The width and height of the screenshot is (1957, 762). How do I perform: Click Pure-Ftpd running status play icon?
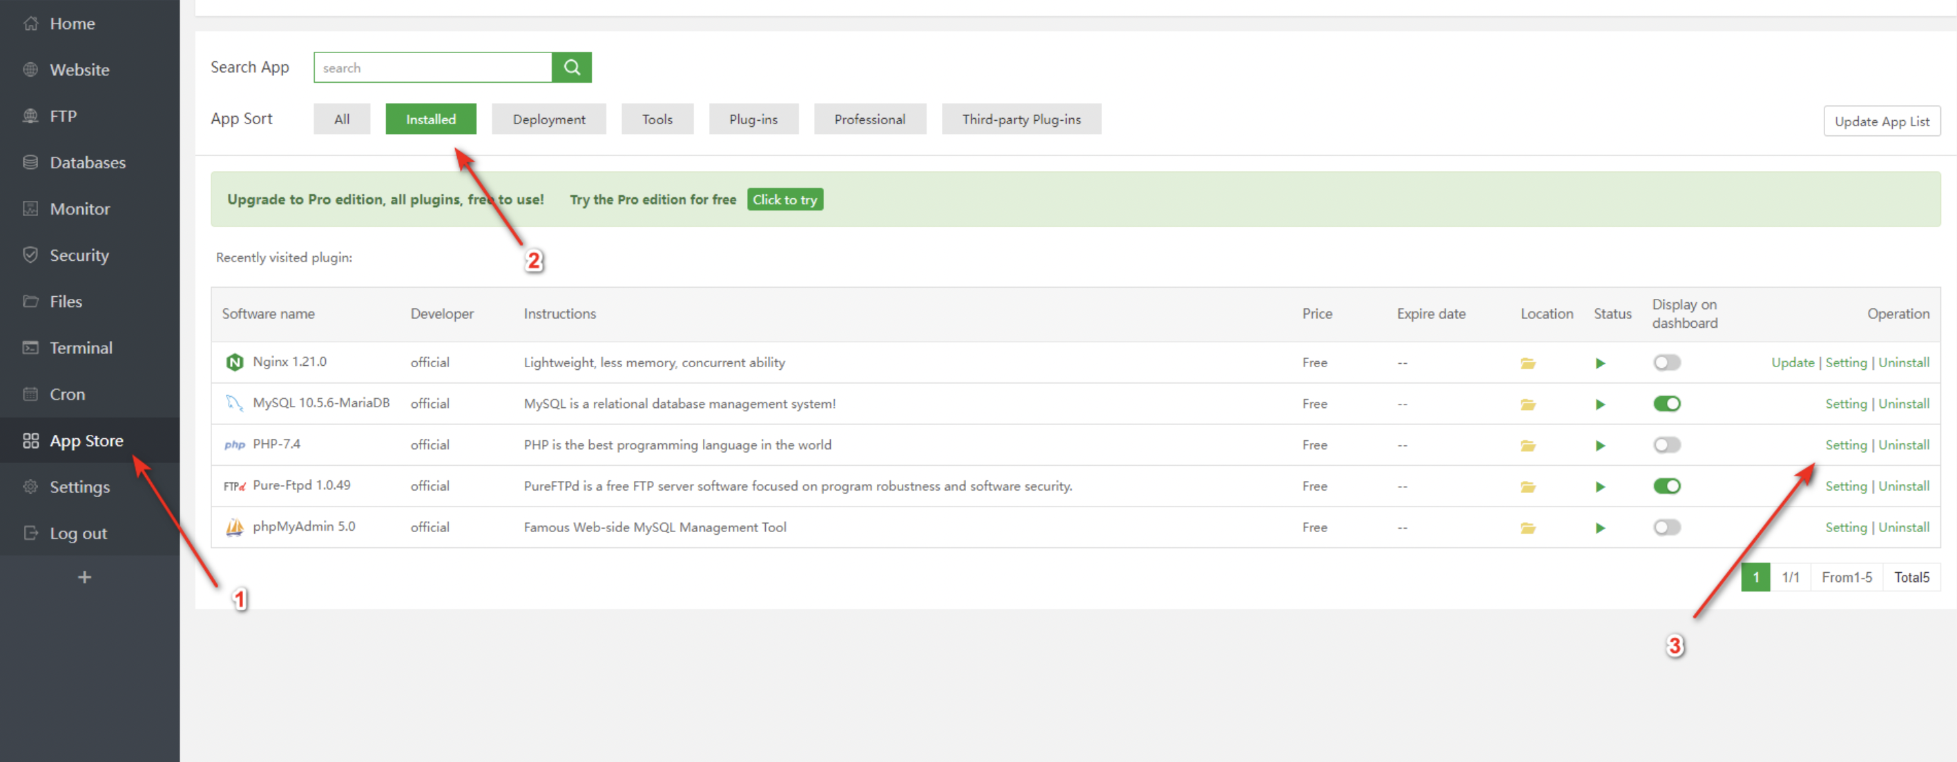point(1600,486)
